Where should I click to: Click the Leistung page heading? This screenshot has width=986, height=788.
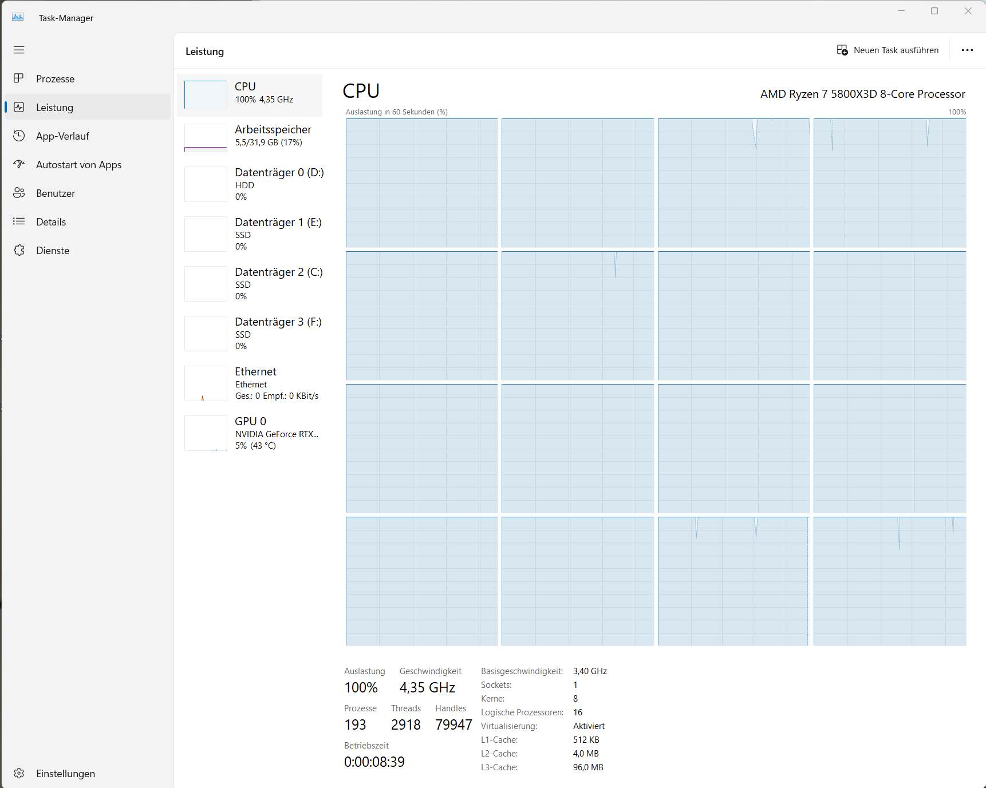click(204, 52)
